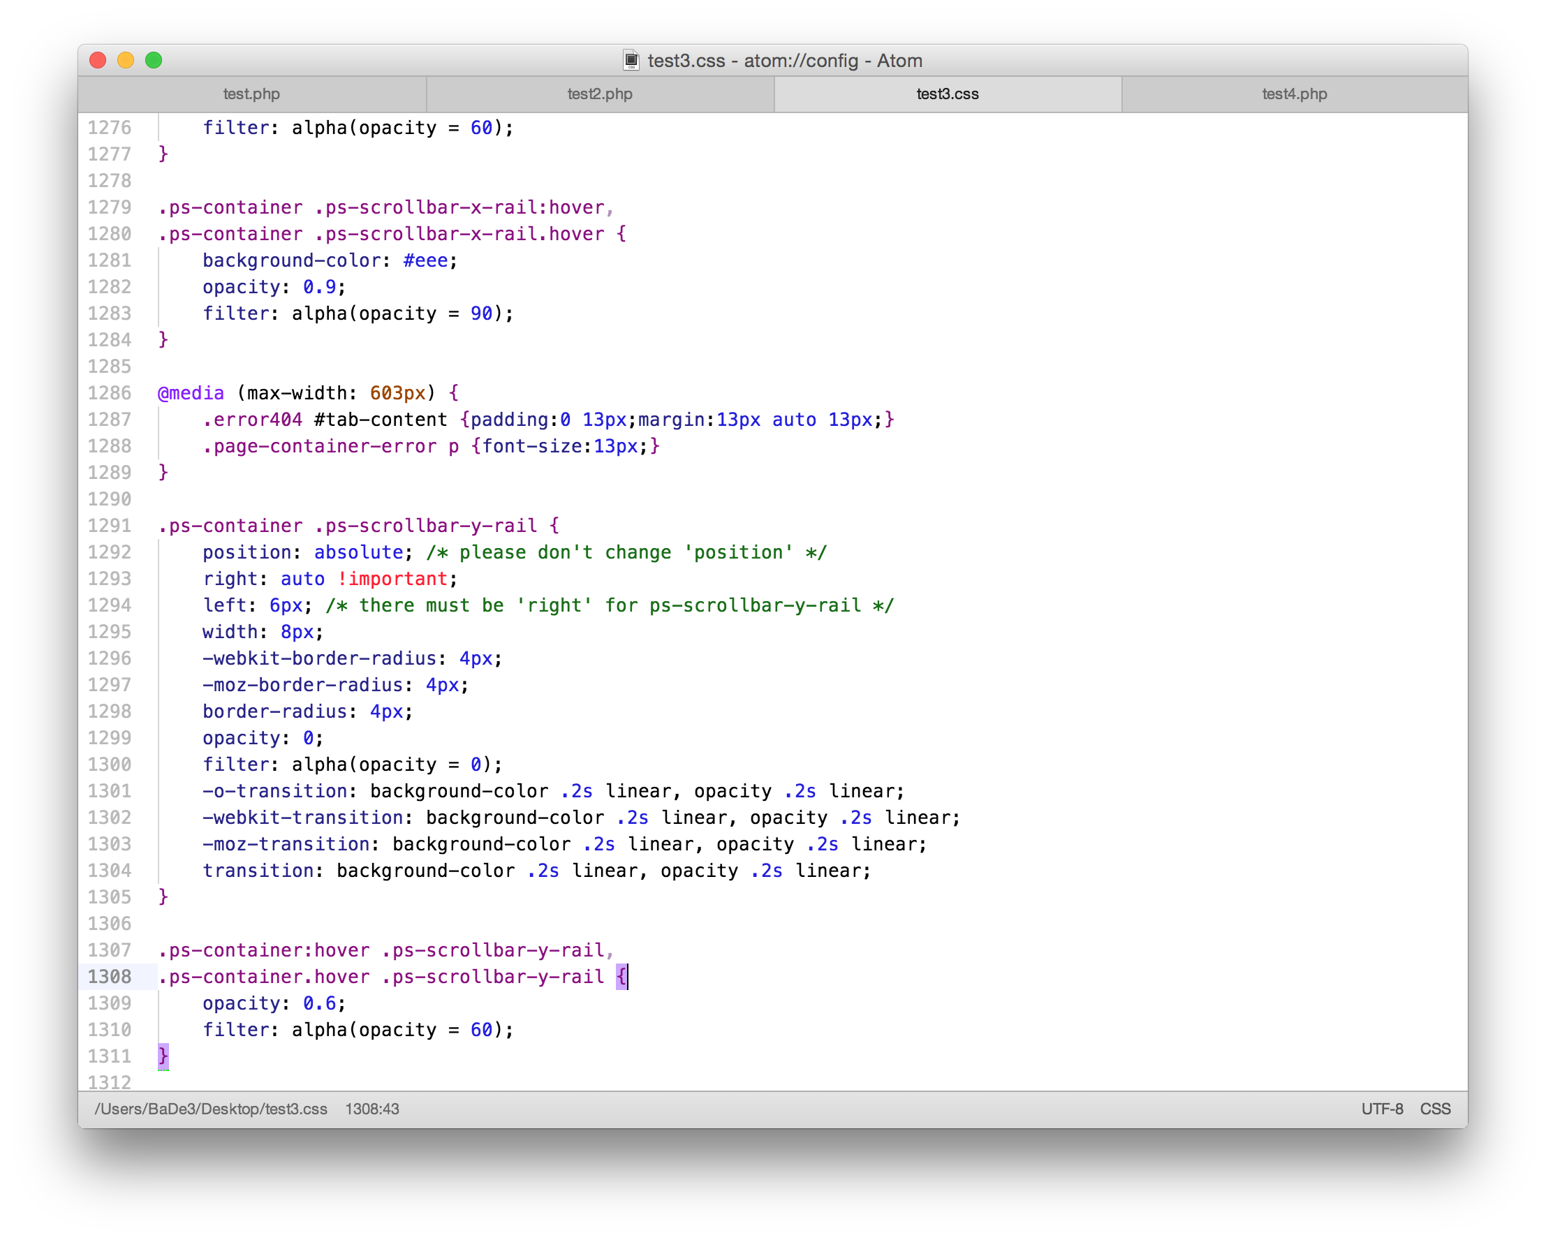Select the test3.css tab
The image size is (1546, 1240).
(948, 94)
